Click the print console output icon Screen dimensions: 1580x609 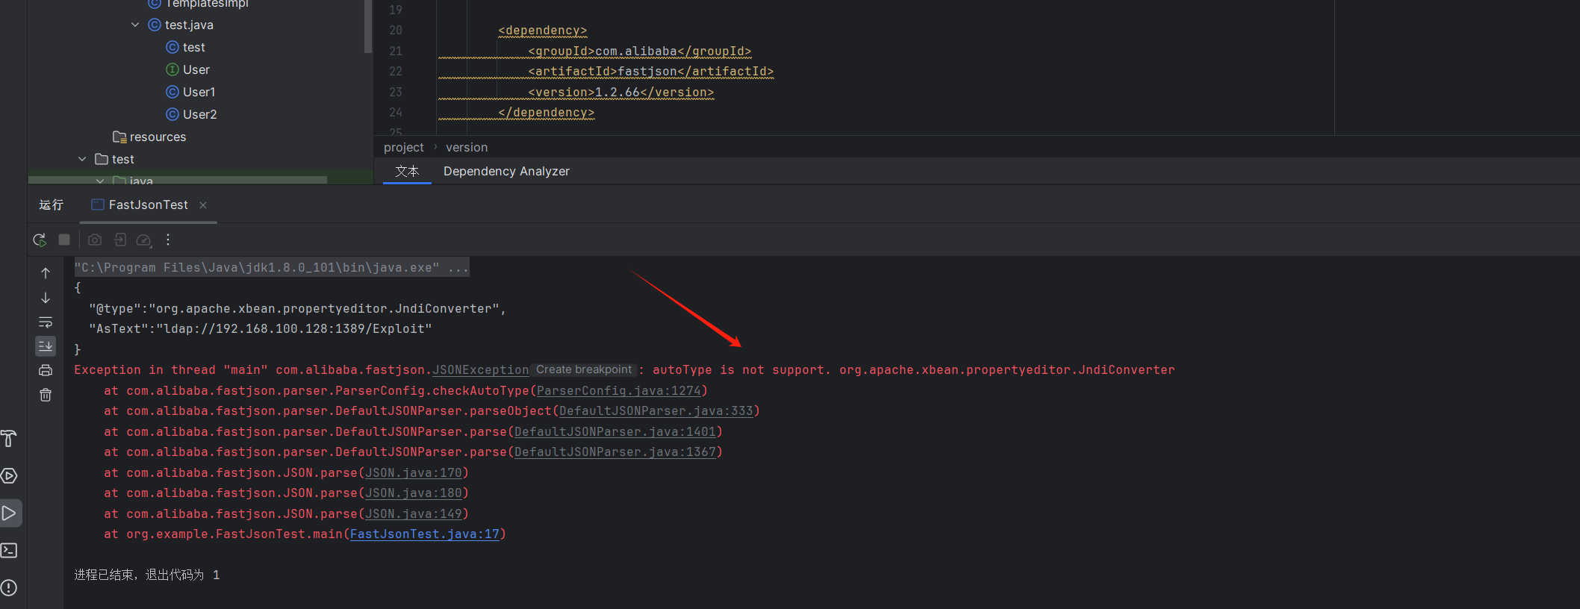pos(46,370)
